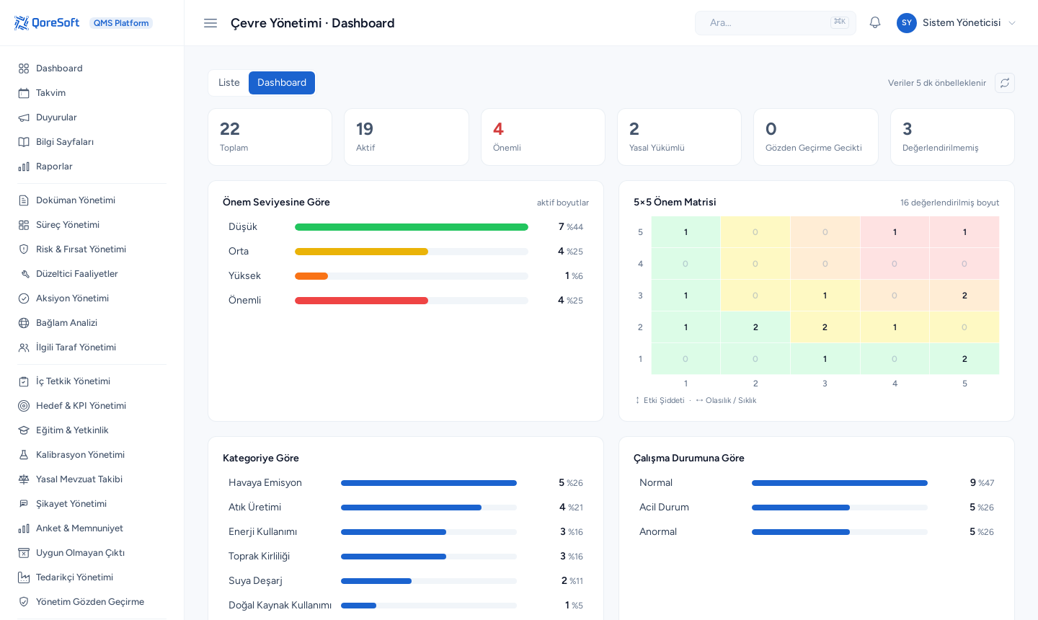Click the Orta yellow progress bar
The height and width of the screenshot is (620, 1038).
361,252
